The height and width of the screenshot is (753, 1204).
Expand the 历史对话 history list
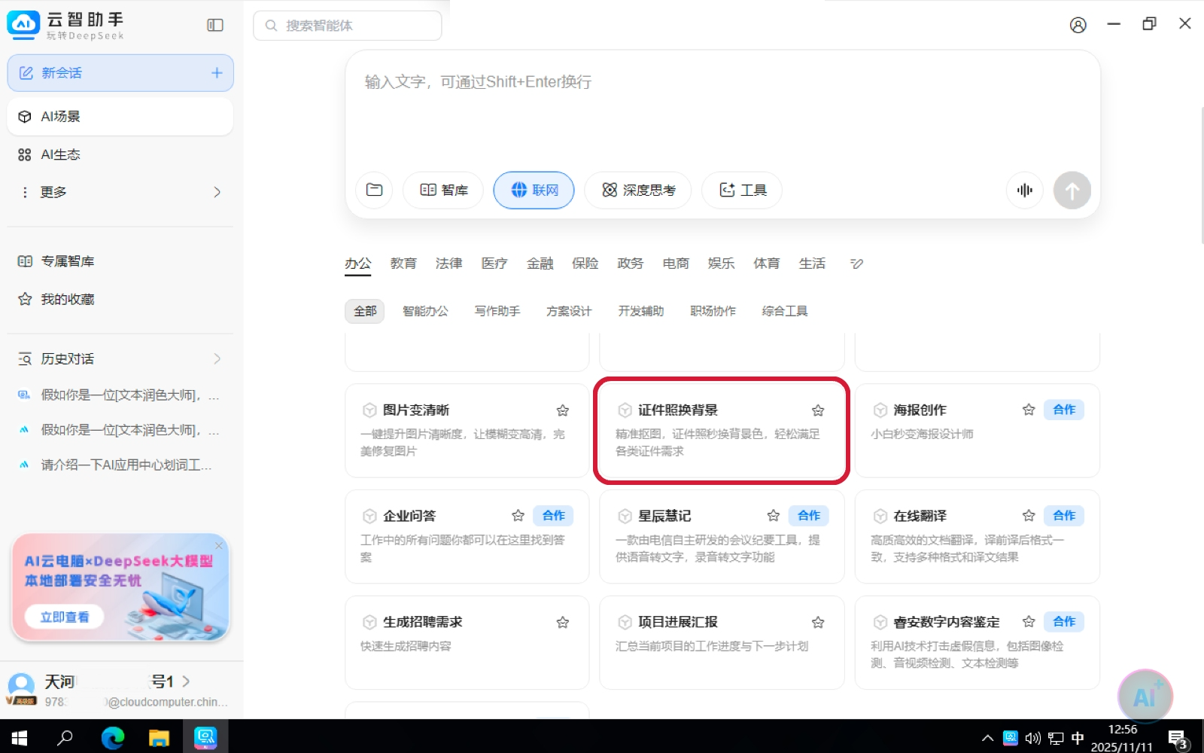pyautogui.click(x=217, y=359)
